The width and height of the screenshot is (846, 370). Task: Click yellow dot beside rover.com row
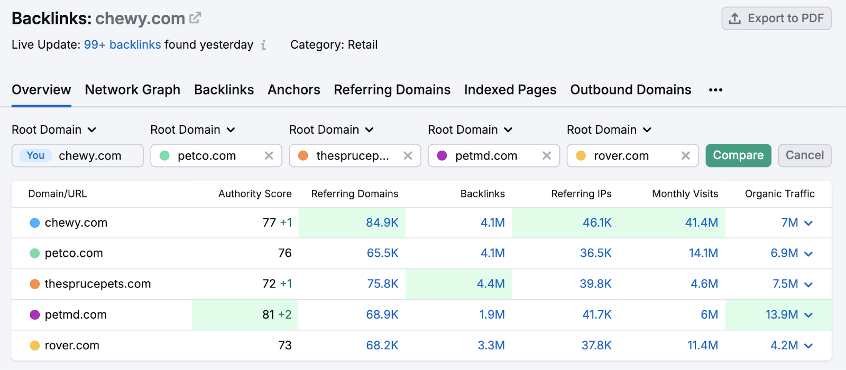pos(35,345)
